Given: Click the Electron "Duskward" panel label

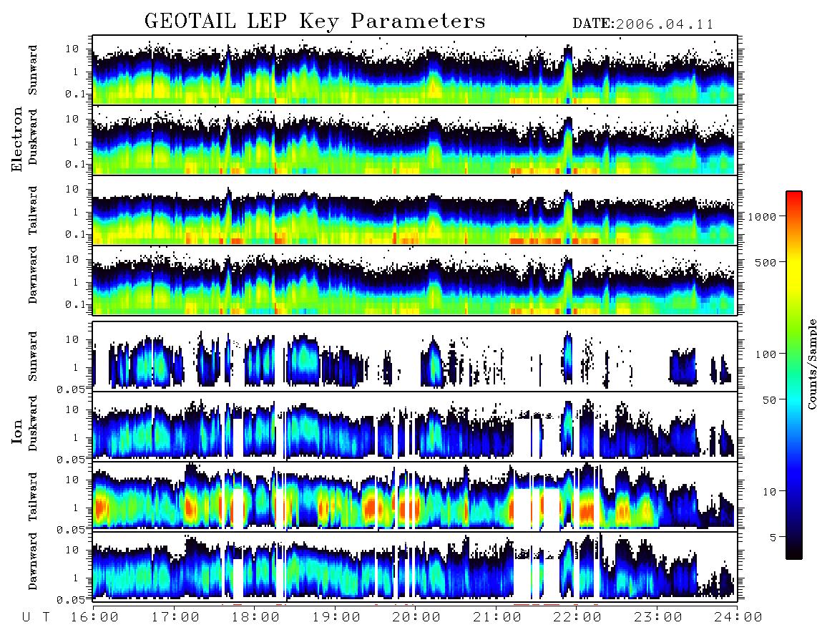Looking at the screenshot, I should coord(33,137).
